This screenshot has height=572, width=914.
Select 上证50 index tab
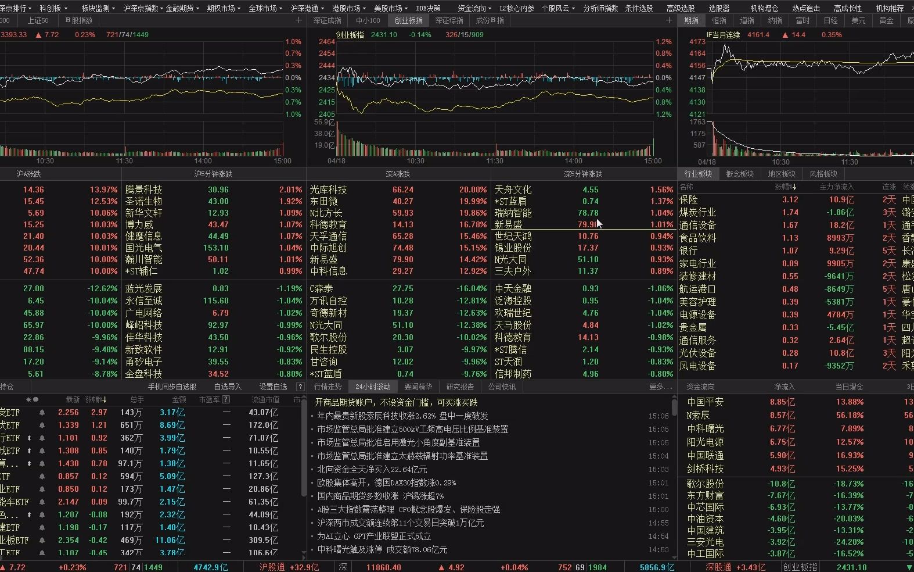(38, 20)
